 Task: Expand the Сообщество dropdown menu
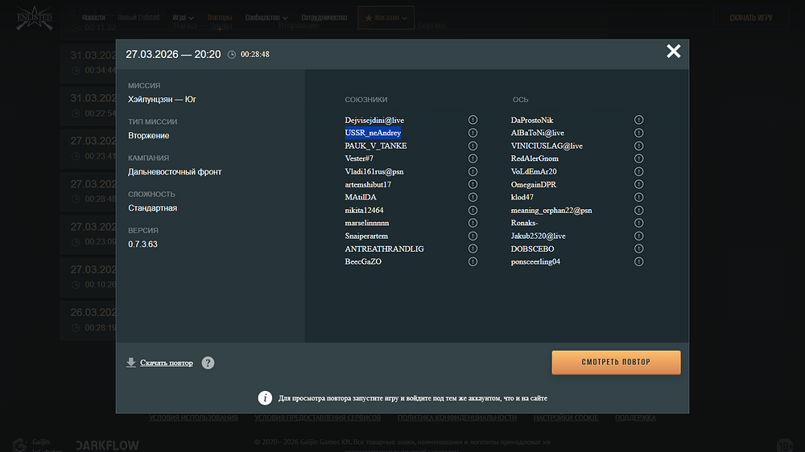pyautogui.click(x=265, y=18)
